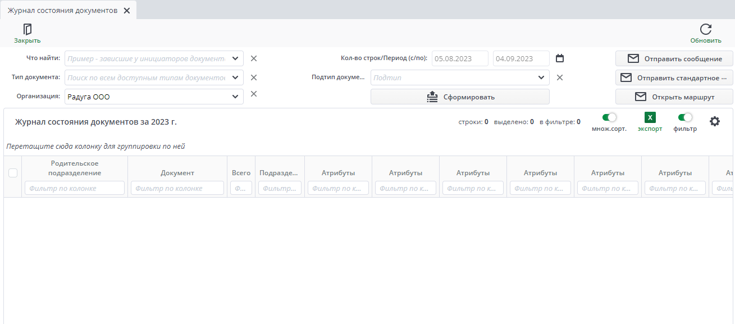Screen dimensions: 735x324
Task: Select the Журнал состояния документов tab
Action: click(62, 11)
